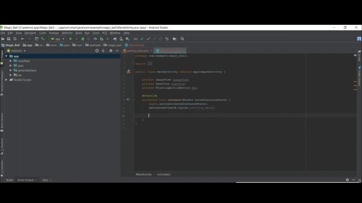Click the Attach debugger to process icon

click(x=101, y=39)
